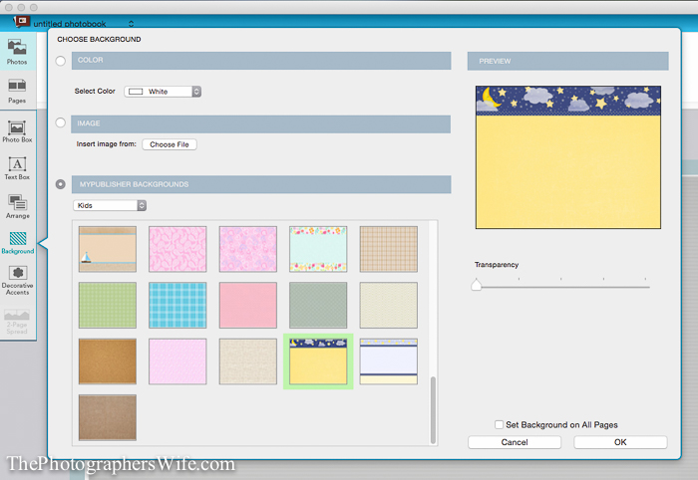Choose the pink and purple floral background thumbnail
The height and width of the screenshot is (480, 698).
[x=248, y=249]
